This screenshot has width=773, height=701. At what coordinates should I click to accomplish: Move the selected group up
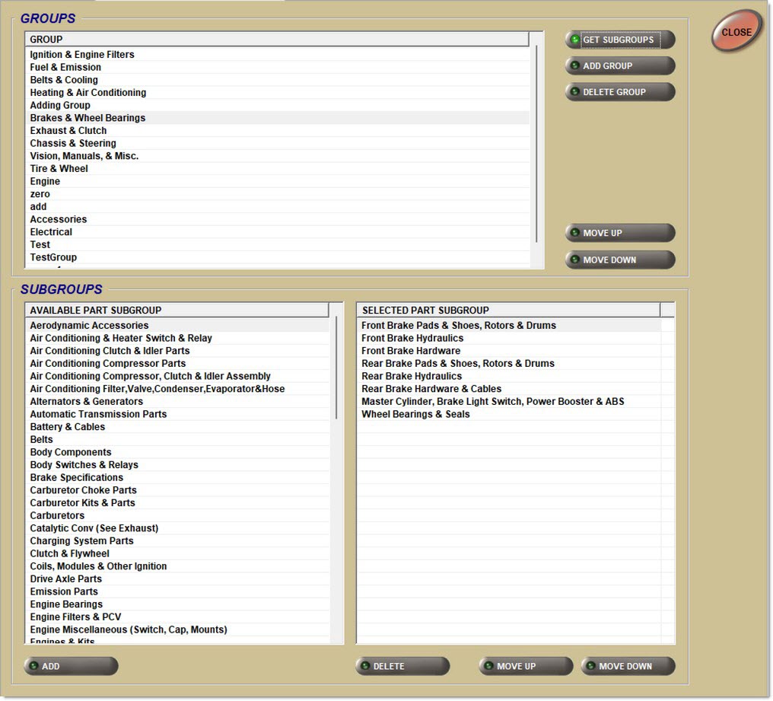(620, 233)
